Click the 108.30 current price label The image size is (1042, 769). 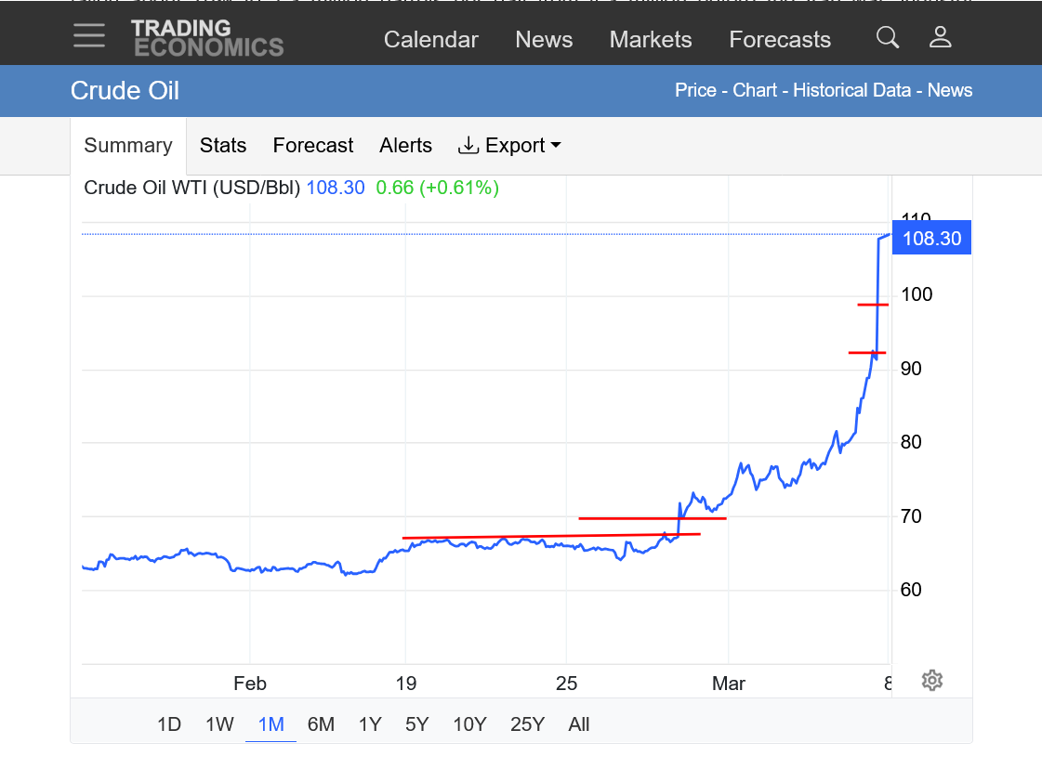[x=931, y=239]
